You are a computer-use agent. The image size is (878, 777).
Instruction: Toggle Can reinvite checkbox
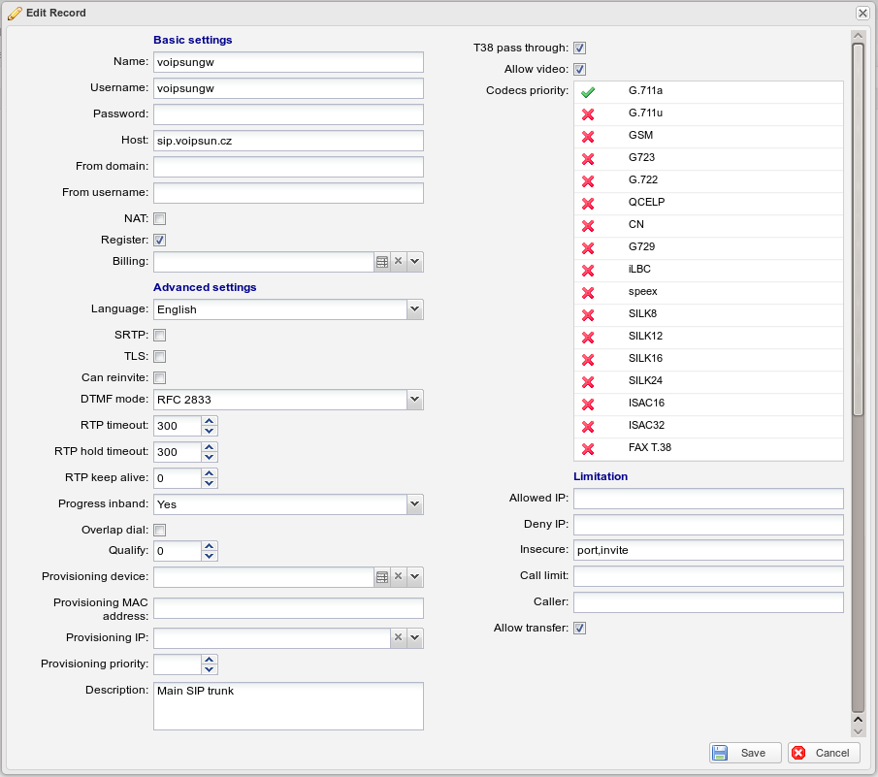pyautogui.click(x=159, y=378)
